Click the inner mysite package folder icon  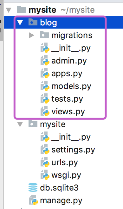click(33, 124)
